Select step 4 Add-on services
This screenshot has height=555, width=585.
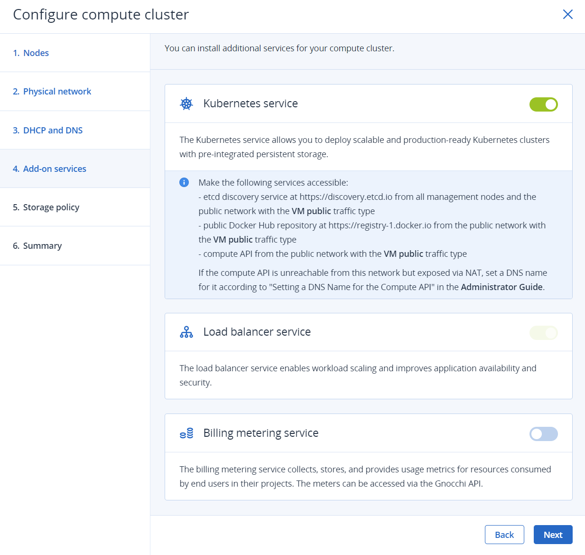pos(75,169)
